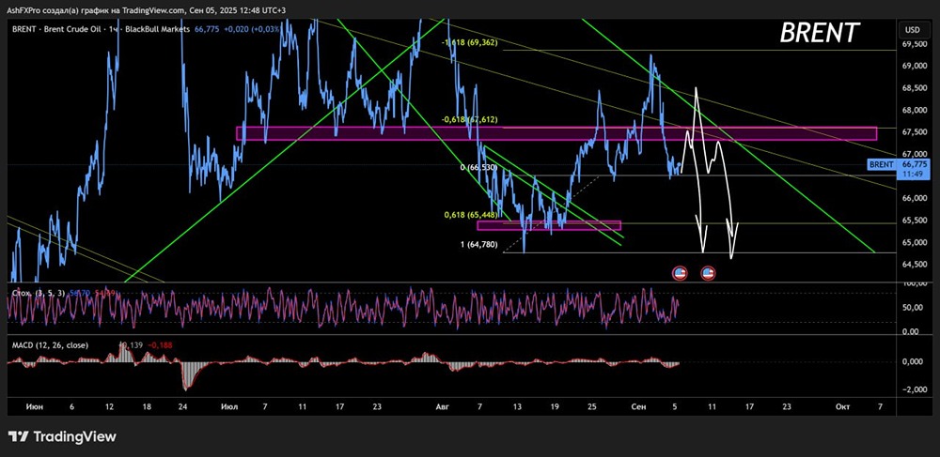The width and height of the screenshot is (940, 457).
Task: Click the Сен month label on the time axis
Action: click(x=638, y=406)
